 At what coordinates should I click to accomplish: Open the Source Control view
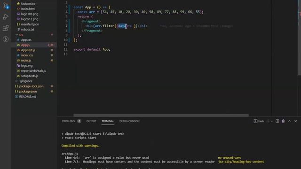click(6, 5)
